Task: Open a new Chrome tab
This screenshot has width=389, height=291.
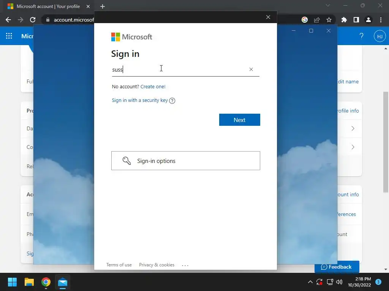Action: (103, 6)
